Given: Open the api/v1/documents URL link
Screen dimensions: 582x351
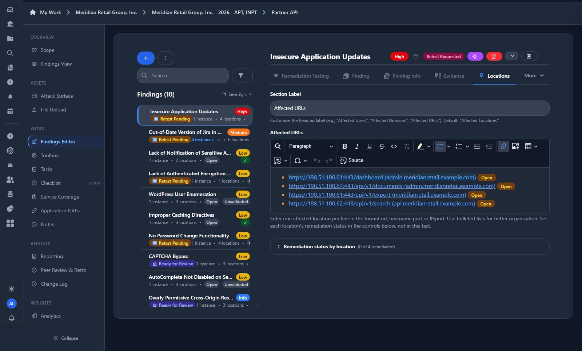Looking at the screenshot, I should pyautogui.click(x=392, y=186).
